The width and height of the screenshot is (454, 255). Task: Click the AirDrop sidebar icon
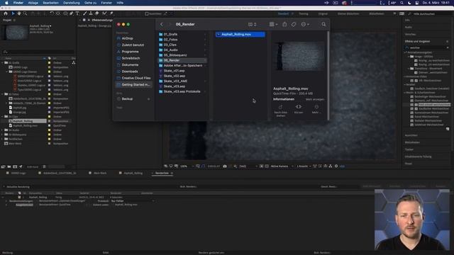point(118,38)
